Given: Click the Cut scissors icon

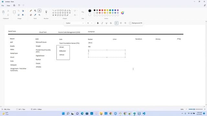Looking at the screenshot, I should (8, 11).
